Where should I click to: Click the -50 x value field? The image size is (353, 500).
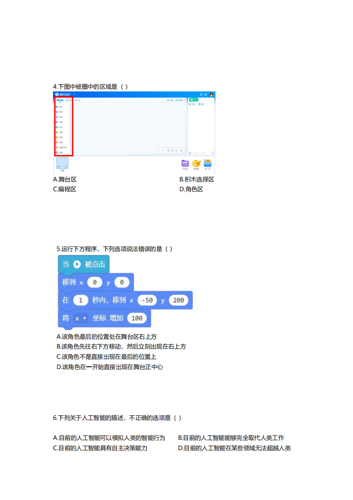[x=147, y=300]
